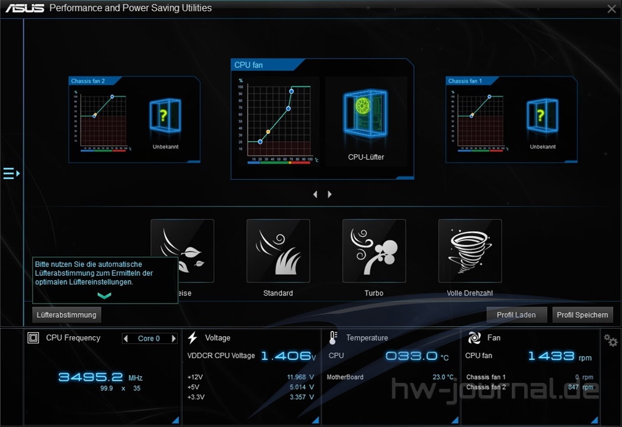This screenshot has width=622, height=427.
Task: Close the Performance and Power Saving window
Action: 612,9
